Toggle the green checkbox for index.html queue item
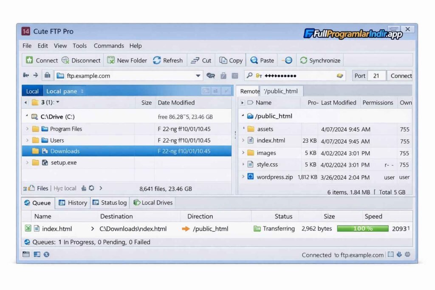435x290 pixels. point(28,228)
